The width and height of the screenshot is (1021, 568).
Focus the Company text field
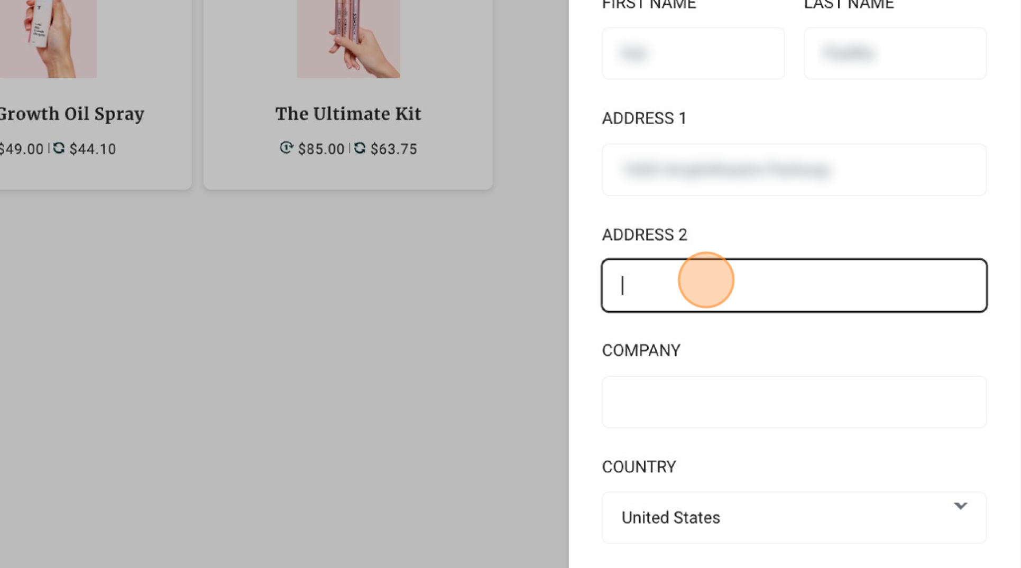coord(794,402)
